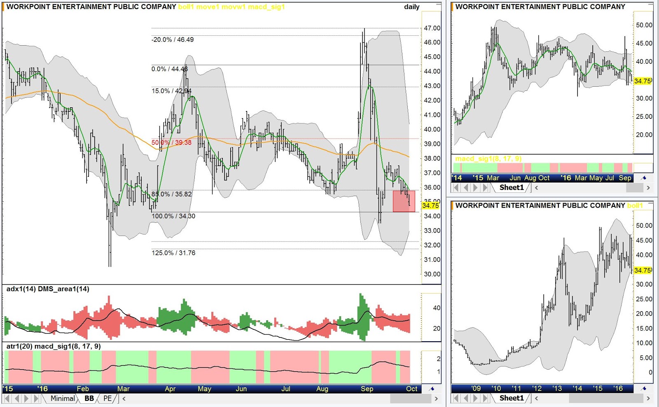Click top-right chart scrollbar right arrow

click(648, 188)
